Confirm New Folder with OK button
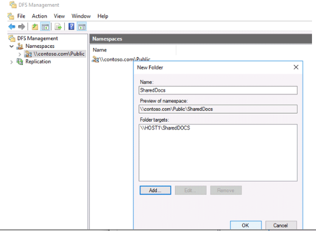 (246, 225)
